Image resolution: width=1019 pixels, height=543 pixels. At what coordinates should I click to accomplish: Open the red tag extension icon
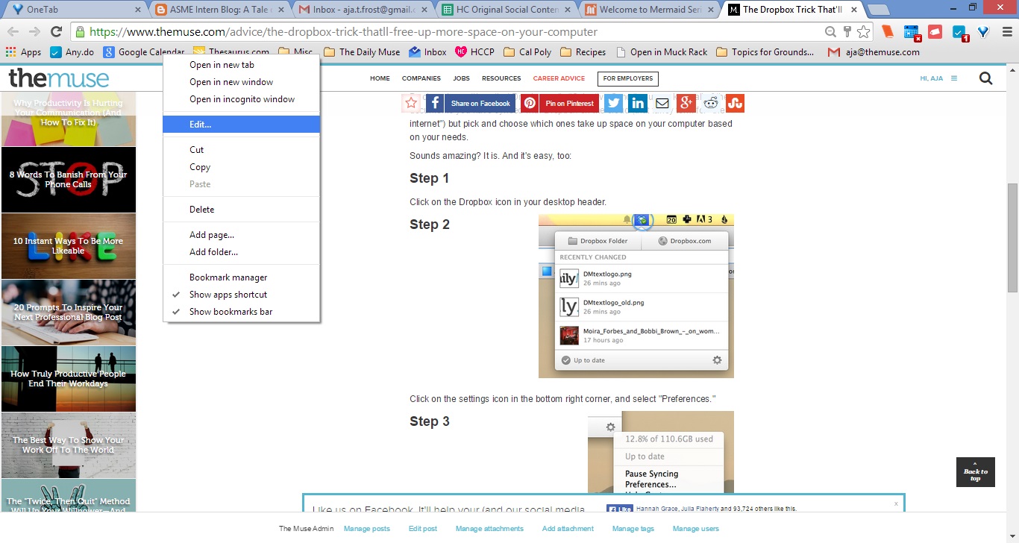click(935, 32)
